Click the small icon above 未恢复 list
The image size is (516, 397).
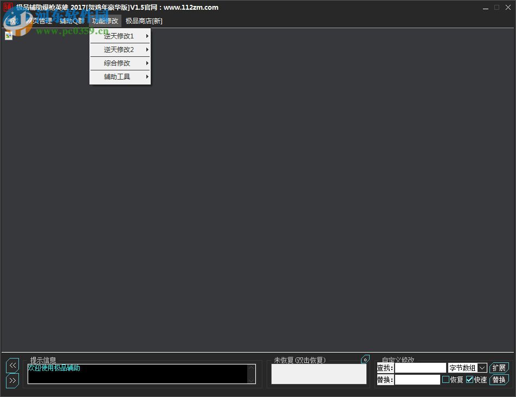point(365,360)
